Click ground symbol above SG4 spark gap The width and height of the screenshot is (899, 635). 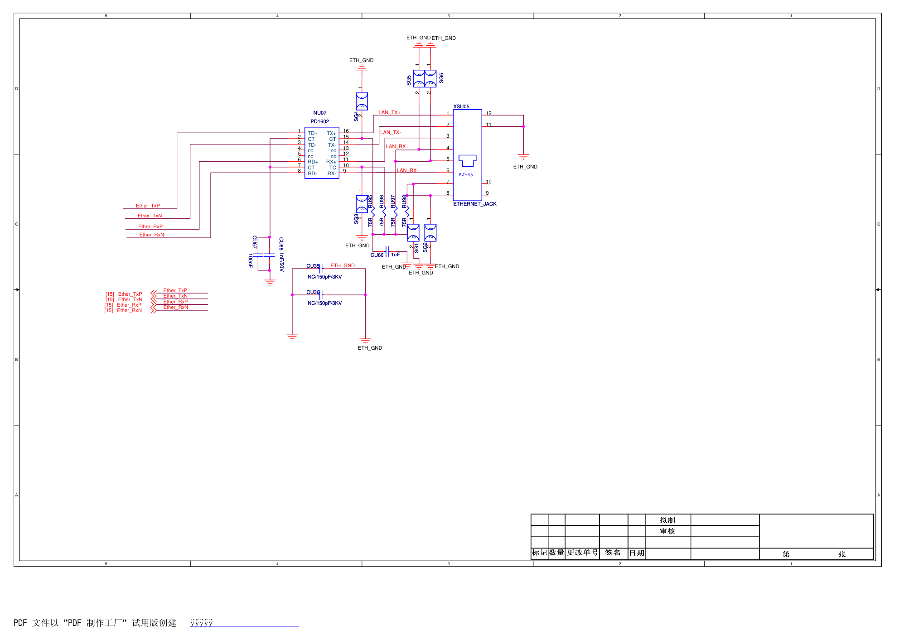362,67
